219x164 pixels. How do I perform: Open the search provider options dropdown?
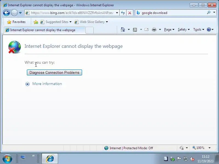(214, 13)
